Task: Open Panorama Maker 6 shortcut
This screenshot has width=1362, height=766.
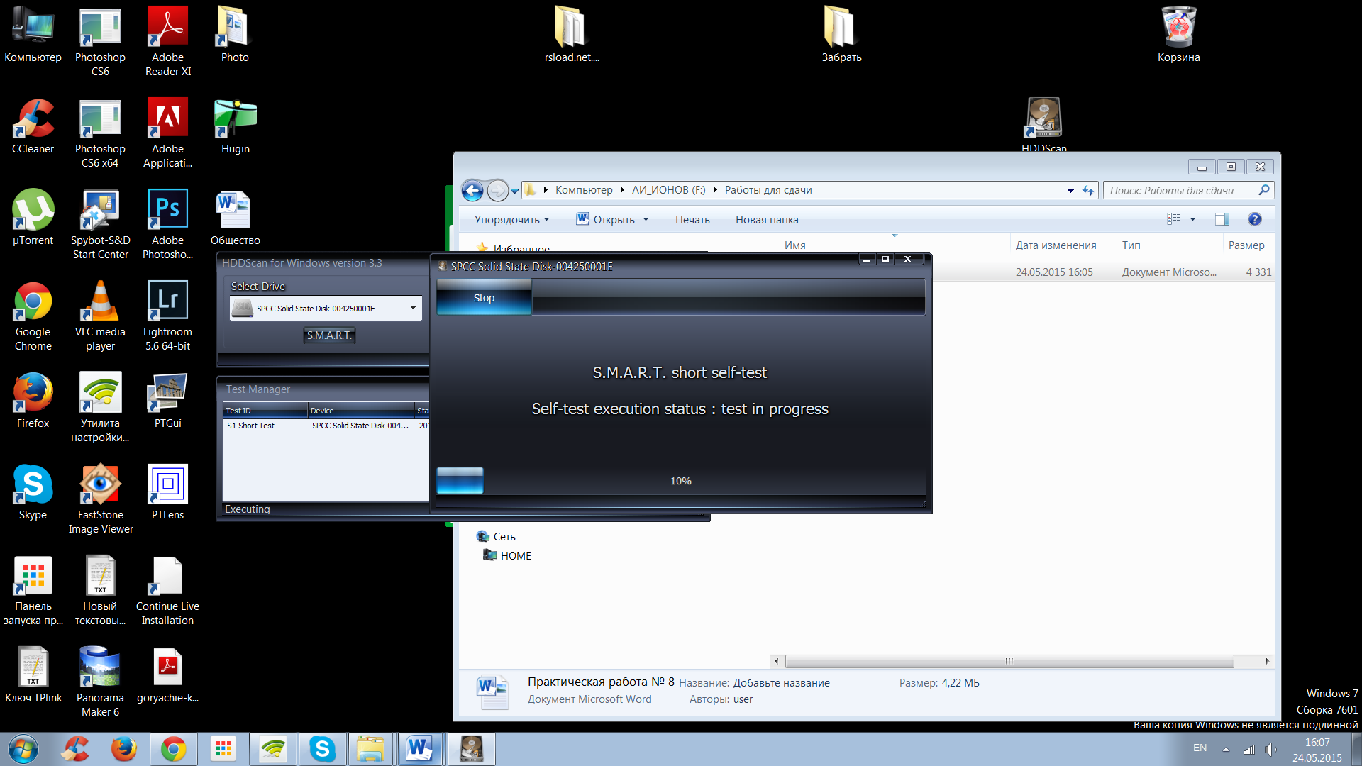Action: 100,682
